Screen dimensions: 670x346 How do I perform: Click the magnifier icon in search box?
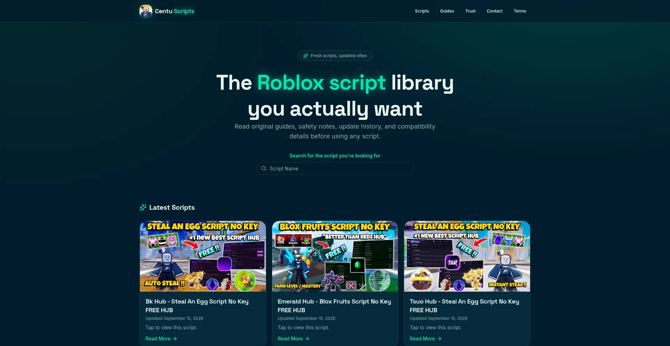pyautogui.click(x=264, y=168)
